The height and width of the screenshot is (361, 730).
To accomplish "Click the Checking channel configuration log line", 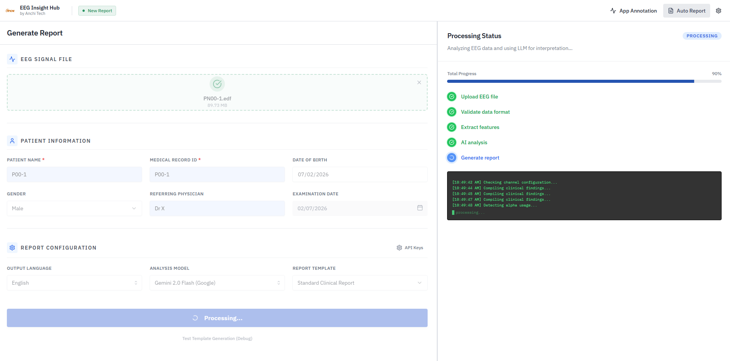I will (x=505, y=182).
